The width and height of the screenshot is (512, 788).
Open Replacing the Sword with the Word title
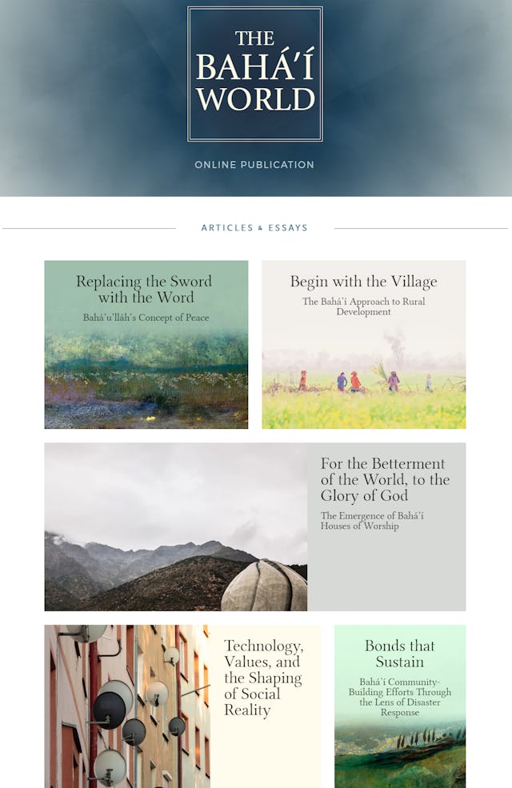pos(144,289)
